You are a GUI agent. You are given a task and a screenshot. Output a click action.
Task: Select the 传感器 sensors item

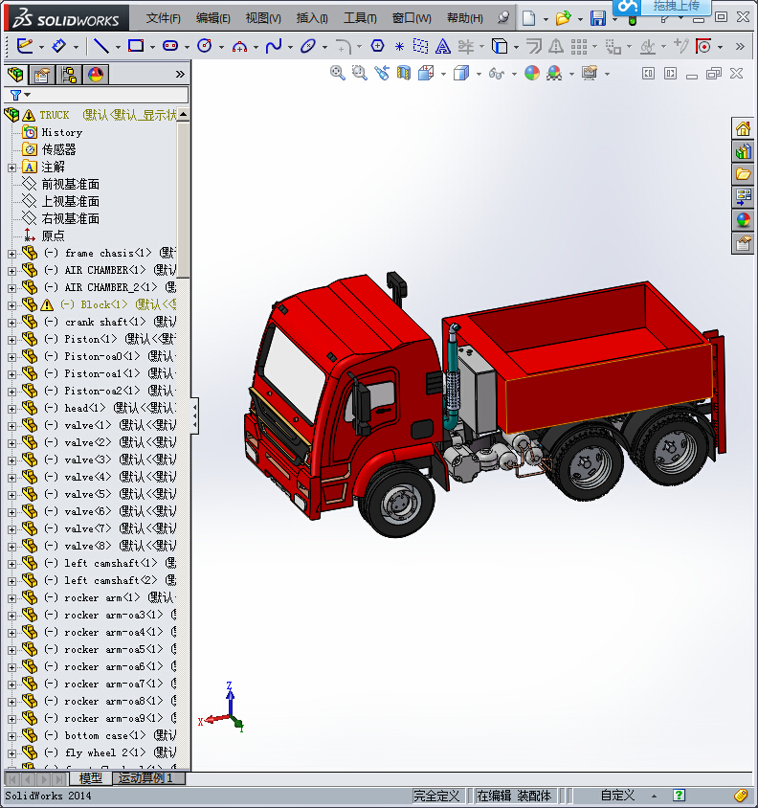pos(58,149)
